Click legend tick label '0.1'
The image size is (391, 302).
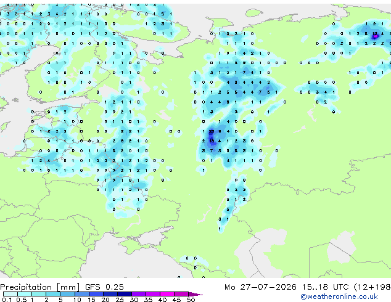[7, 300]
